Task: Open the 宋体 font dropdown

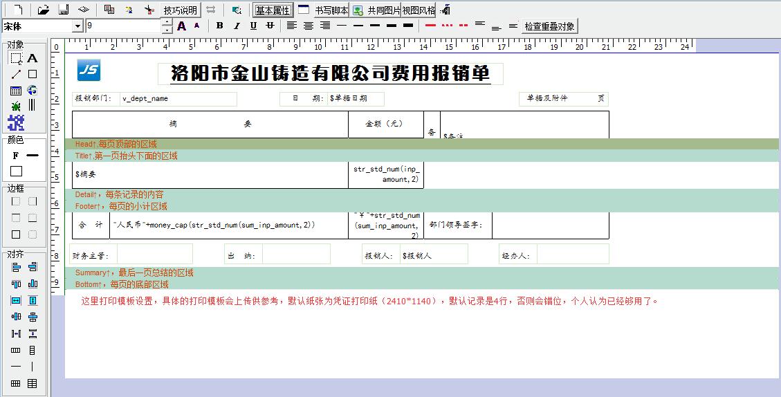Action: click(77, 26)
